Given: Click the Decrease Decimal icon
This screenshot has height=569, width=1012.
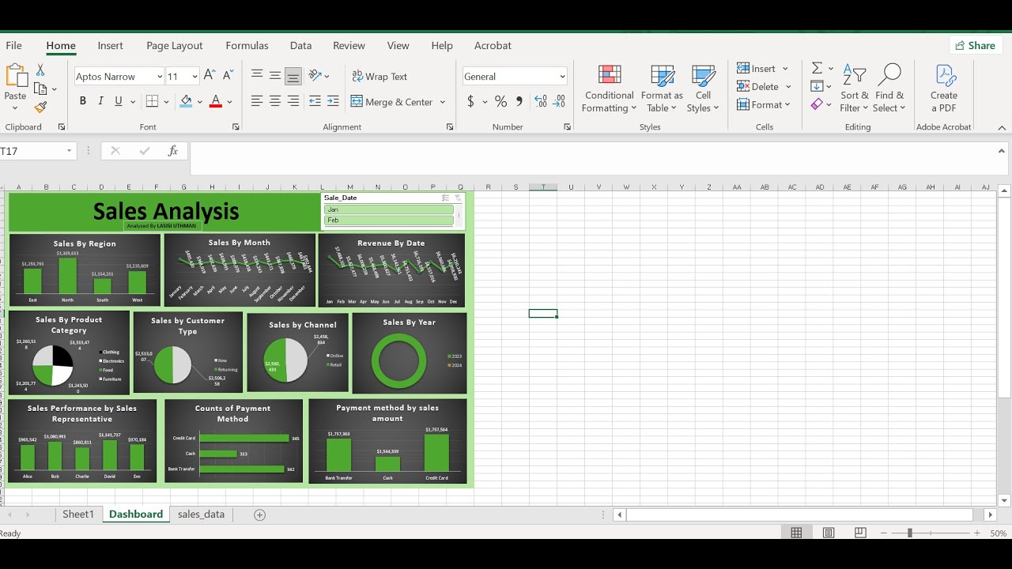Looking at the screenshot, I should point(559,101).
